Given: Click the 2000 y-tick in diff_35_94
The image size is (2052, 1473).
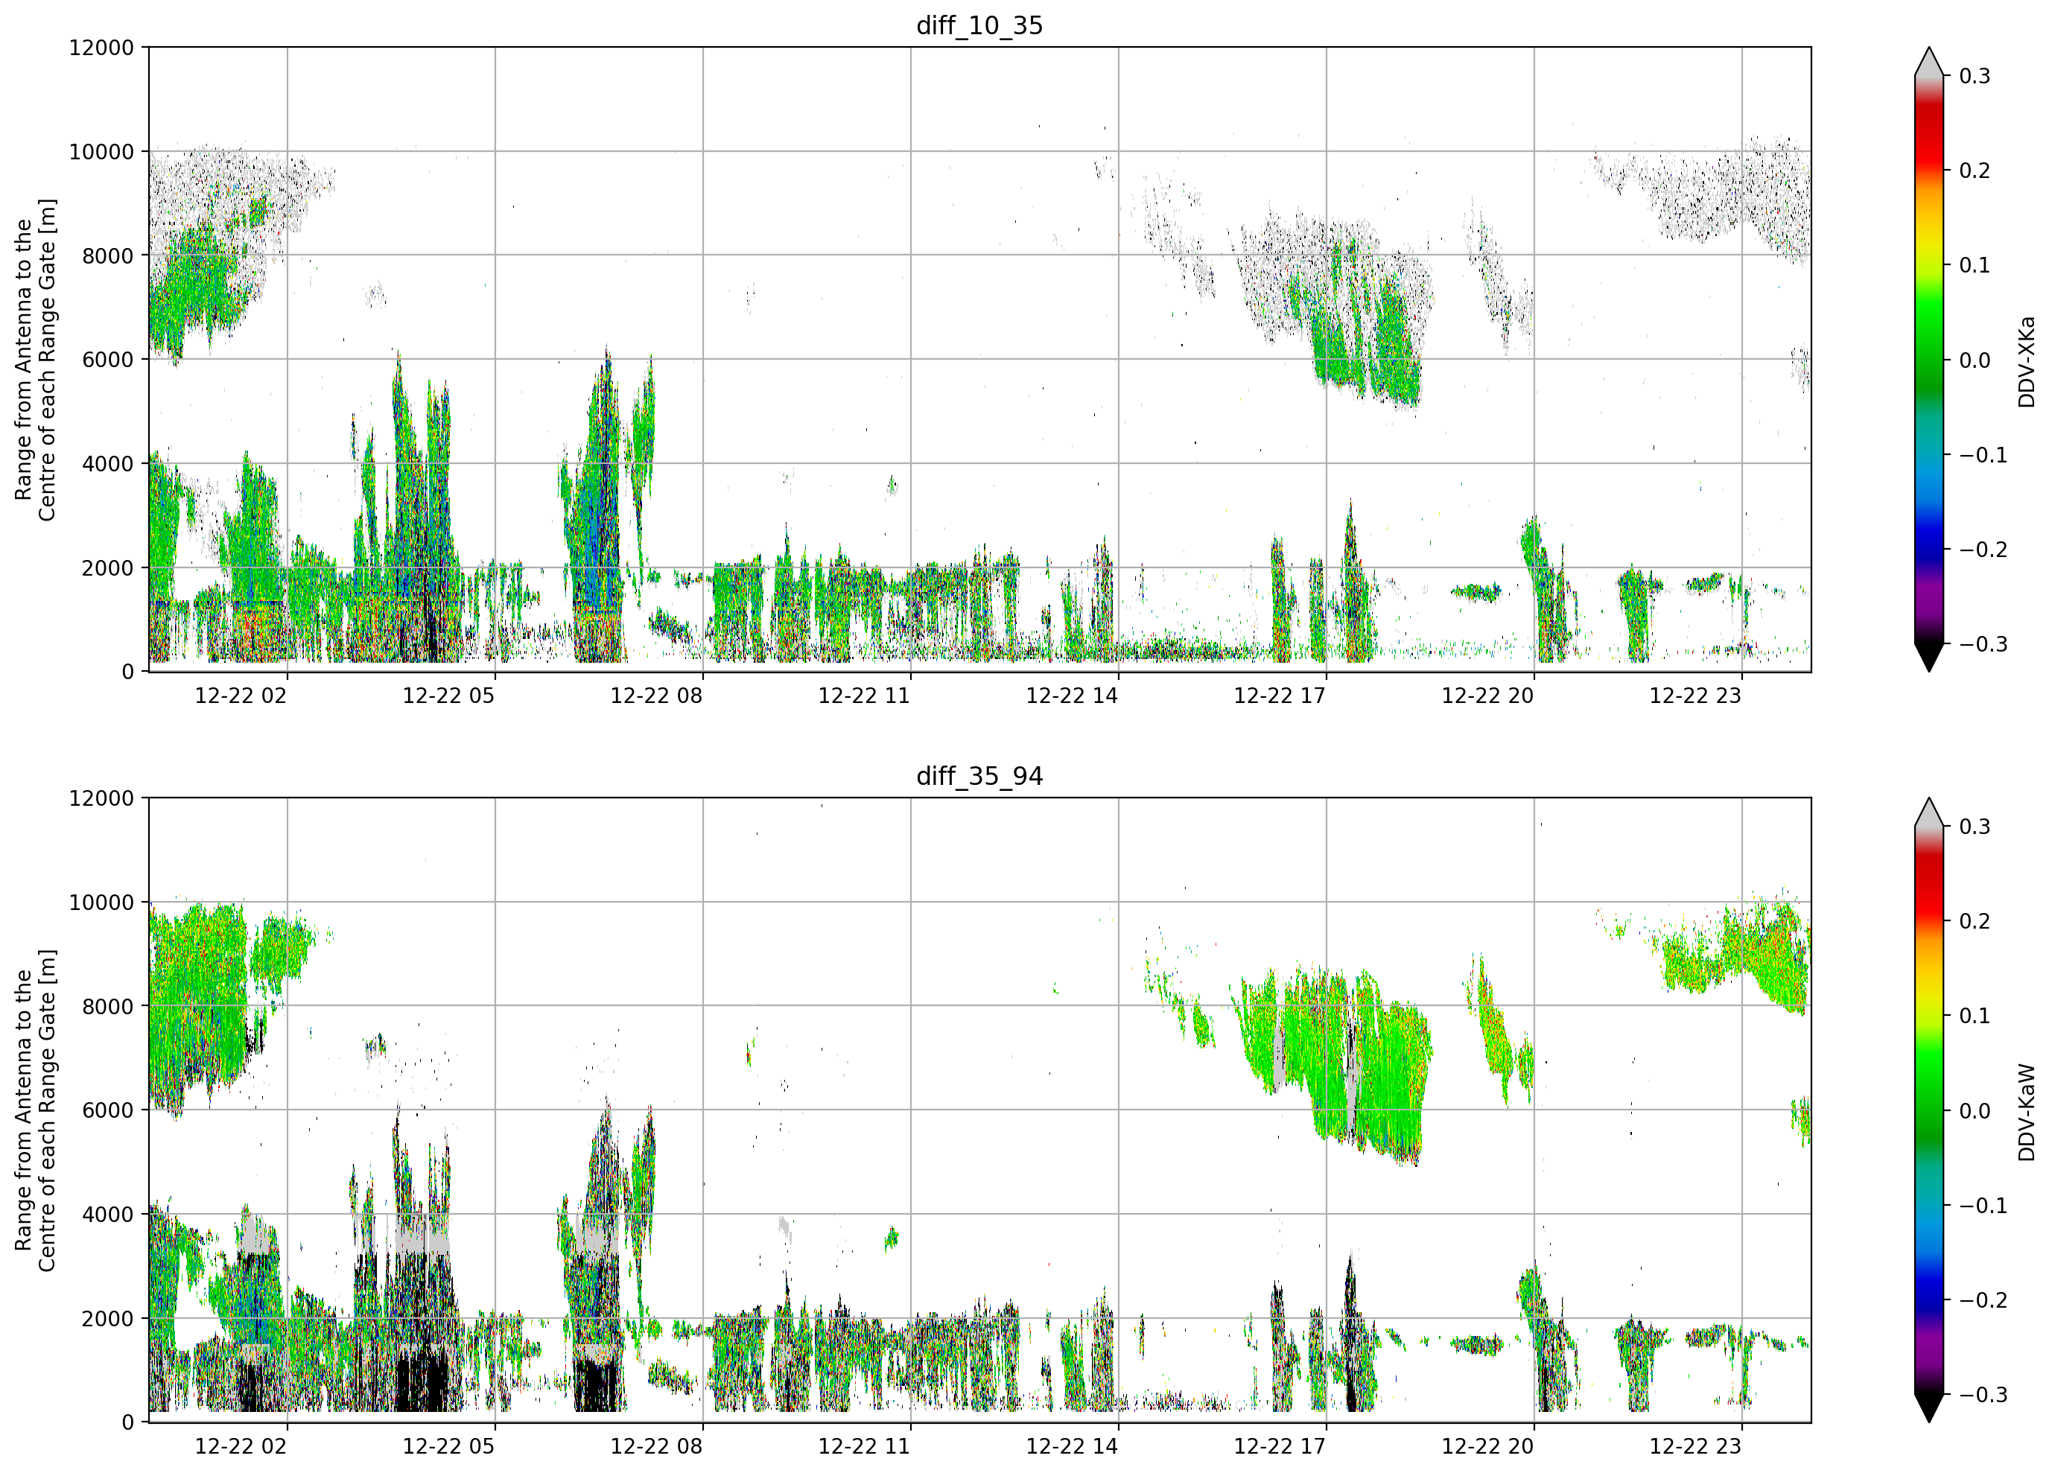Looking at the screenshot, I should pyautogui.click(x=108, y=1318).
